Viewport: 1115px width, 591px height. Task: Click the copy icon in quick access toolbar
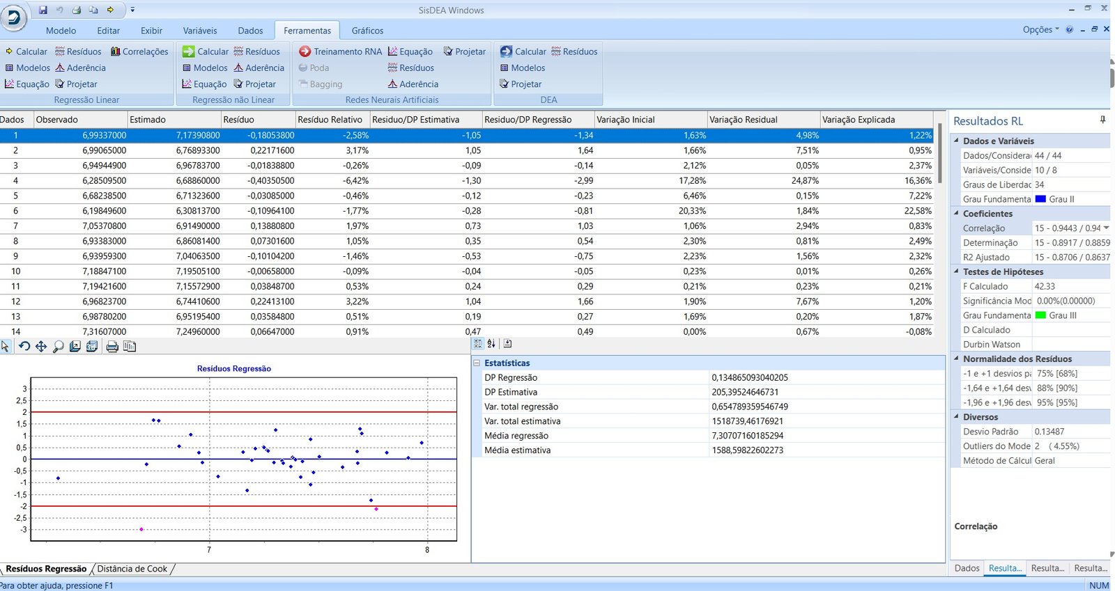pos(93,10)
